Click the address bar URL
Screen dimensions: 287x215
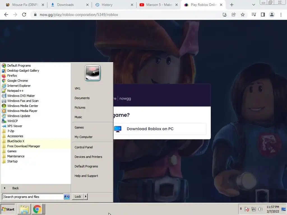pos(79,15)
